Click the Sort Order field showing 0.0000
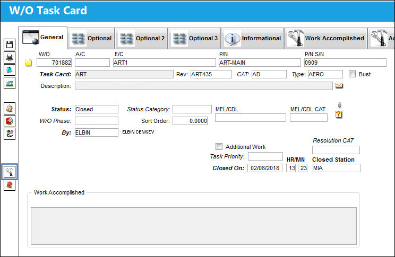 (190, 121)
